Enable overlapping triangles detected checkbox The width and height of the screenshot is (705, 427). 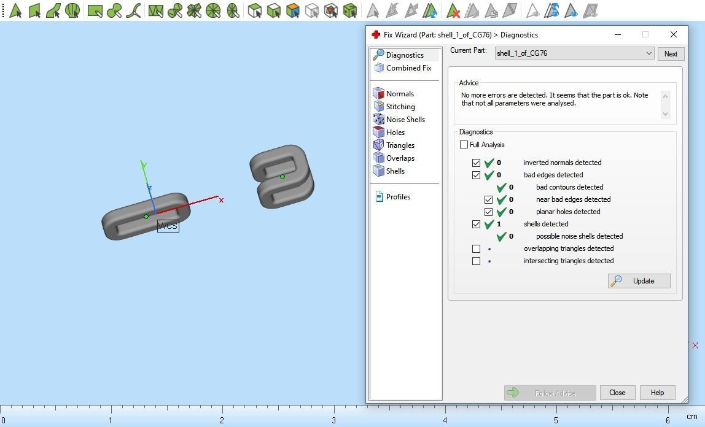click(x=476, y=248)
